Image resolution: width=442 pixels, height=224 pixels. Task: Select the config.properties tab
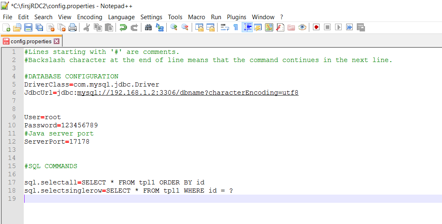coord(31,41)
